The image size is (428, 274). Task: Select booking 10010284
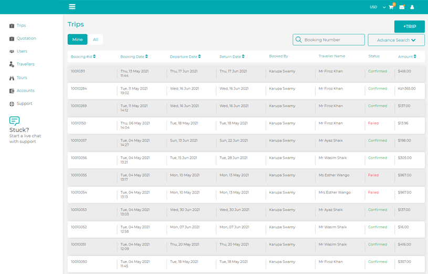point(79,88)
